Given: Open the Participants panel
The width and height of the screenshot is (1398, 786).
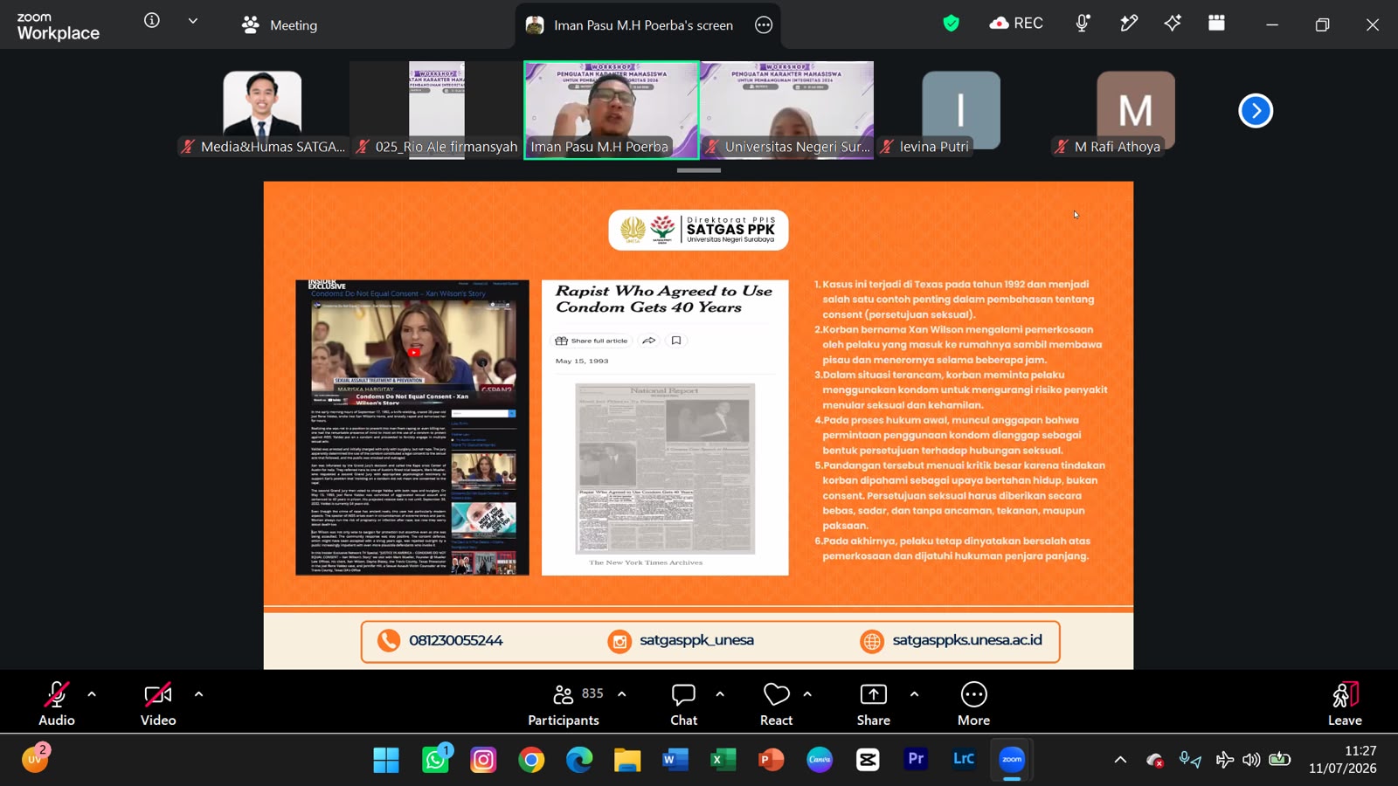Looking at the screenshot, I should coord(564,703).
